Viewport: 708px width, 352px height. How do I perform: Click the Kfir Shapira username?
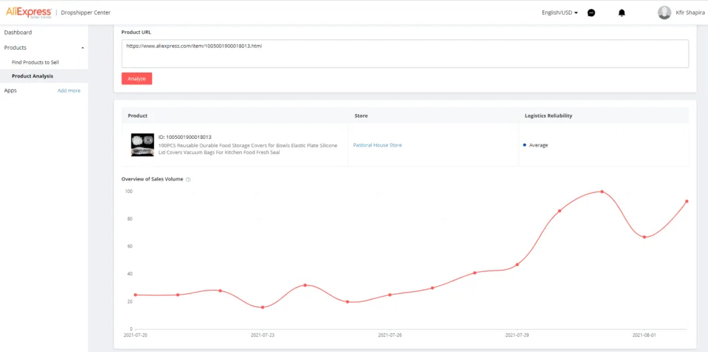(x=691, y=12)
